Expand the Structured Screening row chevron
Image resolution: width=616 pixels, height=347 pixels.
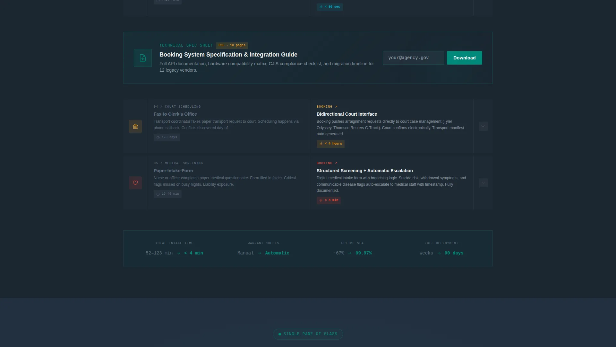[483, 183]
